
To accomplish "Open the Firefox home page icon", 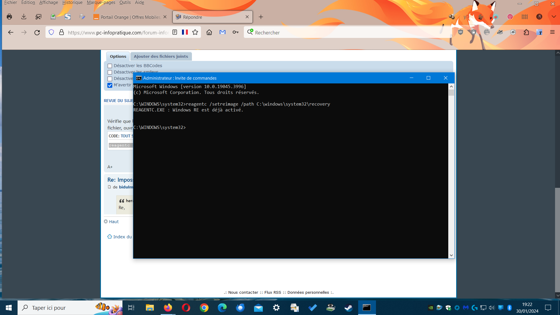I will click(209, 32).
